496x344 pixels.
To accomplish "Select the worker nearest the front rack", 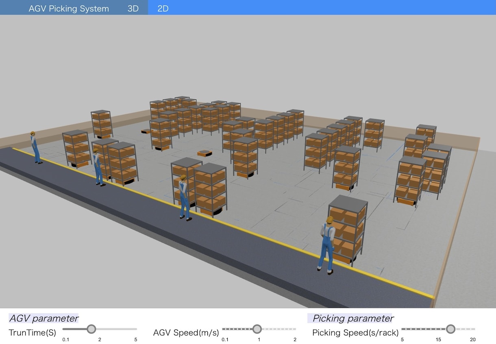I will pos(326,245).
